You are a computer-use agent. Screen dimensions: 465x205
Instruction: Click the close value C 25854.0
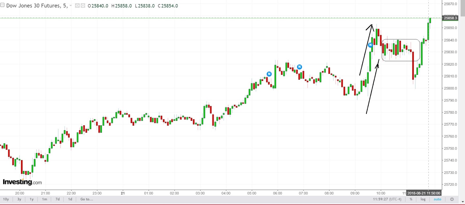point(168,6)
